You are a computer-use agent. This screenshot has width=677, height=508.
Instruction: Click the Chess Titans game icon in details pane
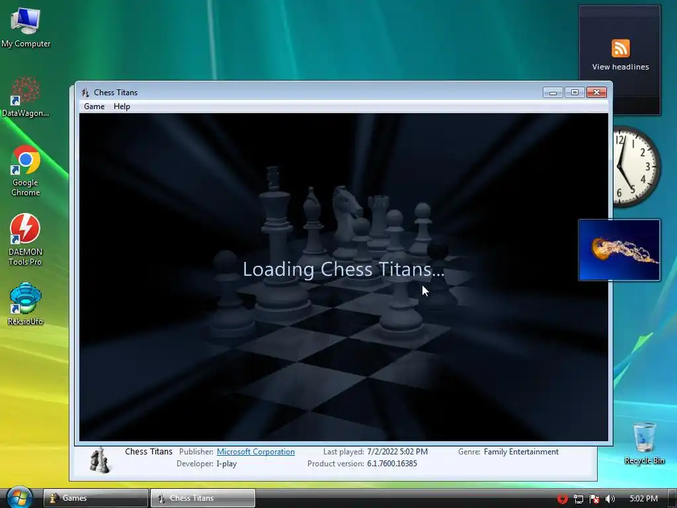100,460
